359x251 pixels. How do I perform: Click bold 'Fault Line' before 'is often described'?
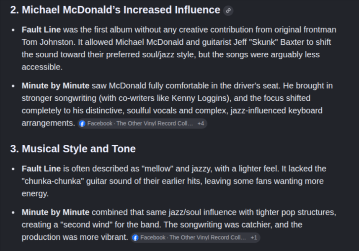(41, 169)
